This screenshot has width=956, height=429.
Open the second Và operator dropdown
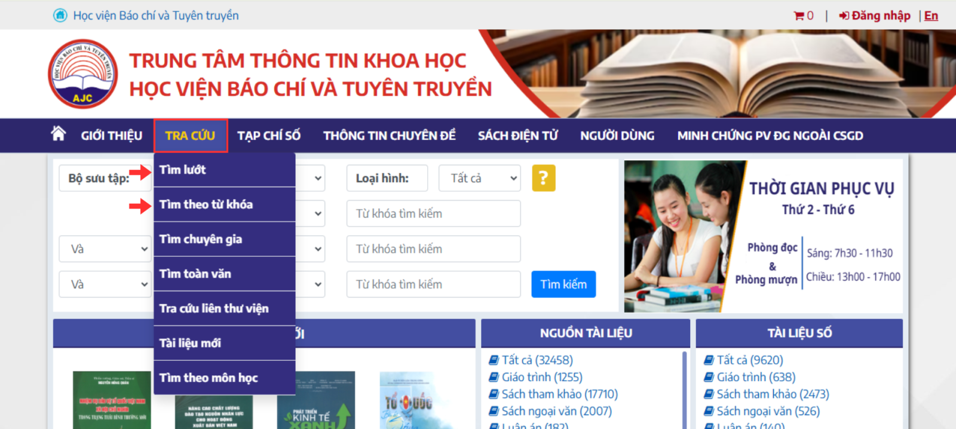click(104, 284)
